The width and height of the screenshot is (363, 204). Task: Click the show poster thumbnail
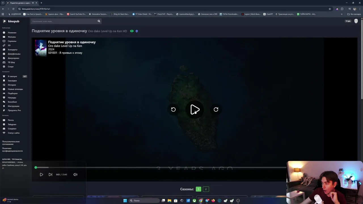pos(41,48)
